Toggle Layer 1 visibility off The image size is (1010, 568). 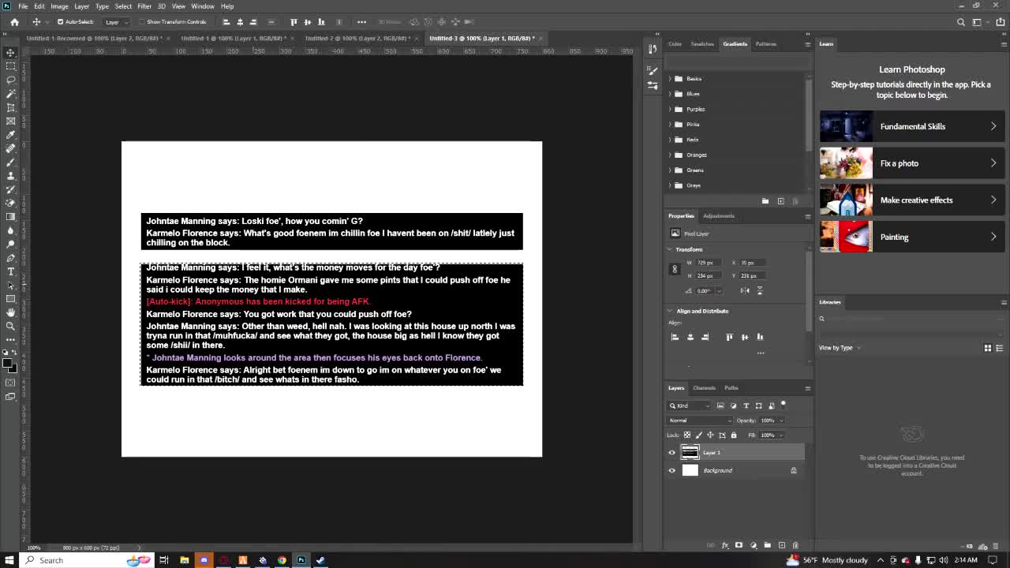(x=672, y=452)
